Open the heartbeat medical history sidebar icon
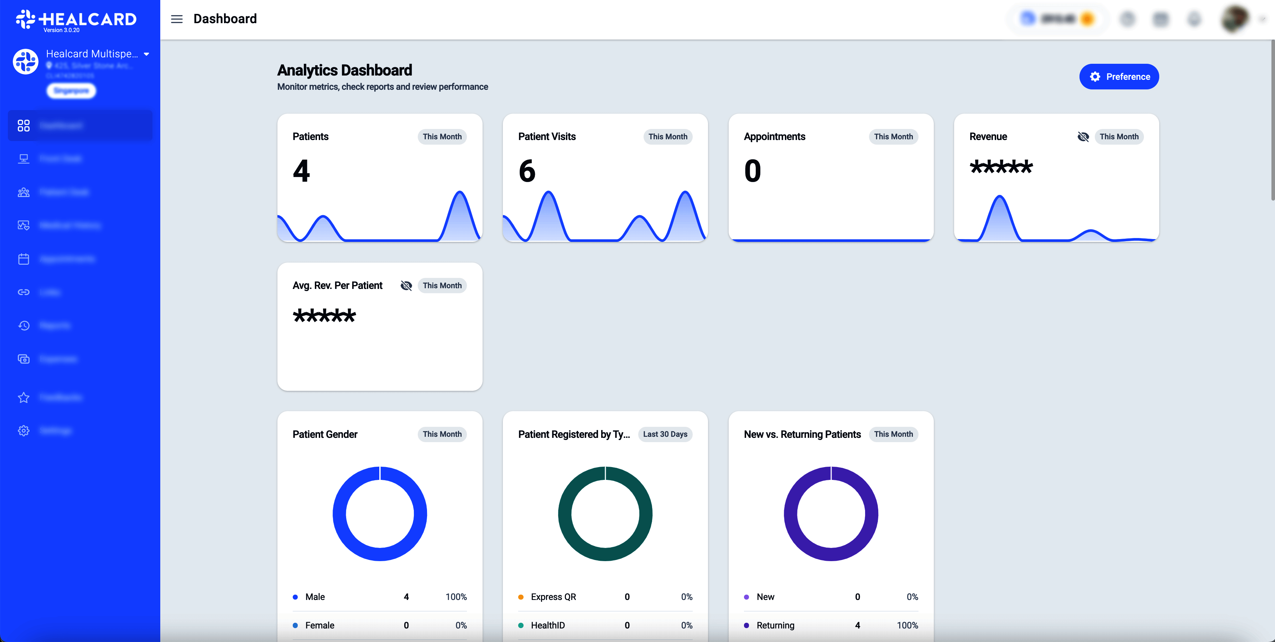This screenshot has height=642, width=1275. pyautogui.click(x=23, y=225)
